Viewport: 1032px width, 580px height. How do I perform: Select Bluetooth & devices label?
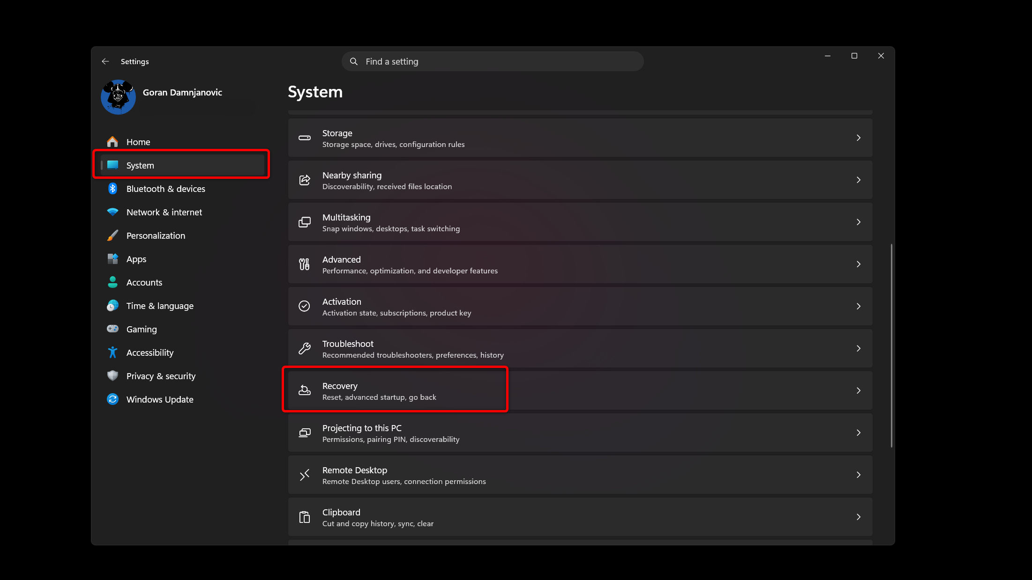click(166, 189)
